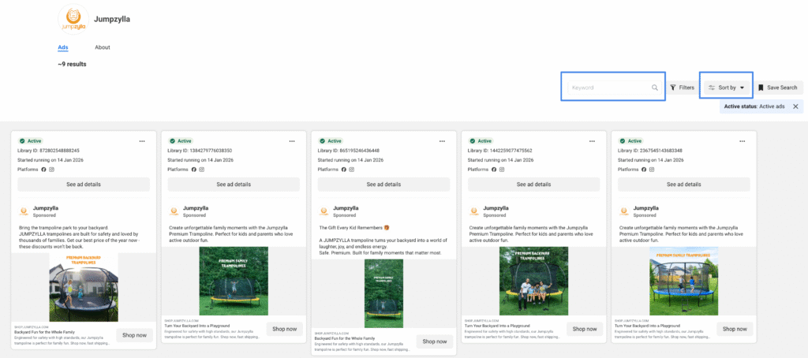Image resolution: width=808 pixels, height=358 pixels.
Task: Focus the Keyword search field
Action: point(614,88)
